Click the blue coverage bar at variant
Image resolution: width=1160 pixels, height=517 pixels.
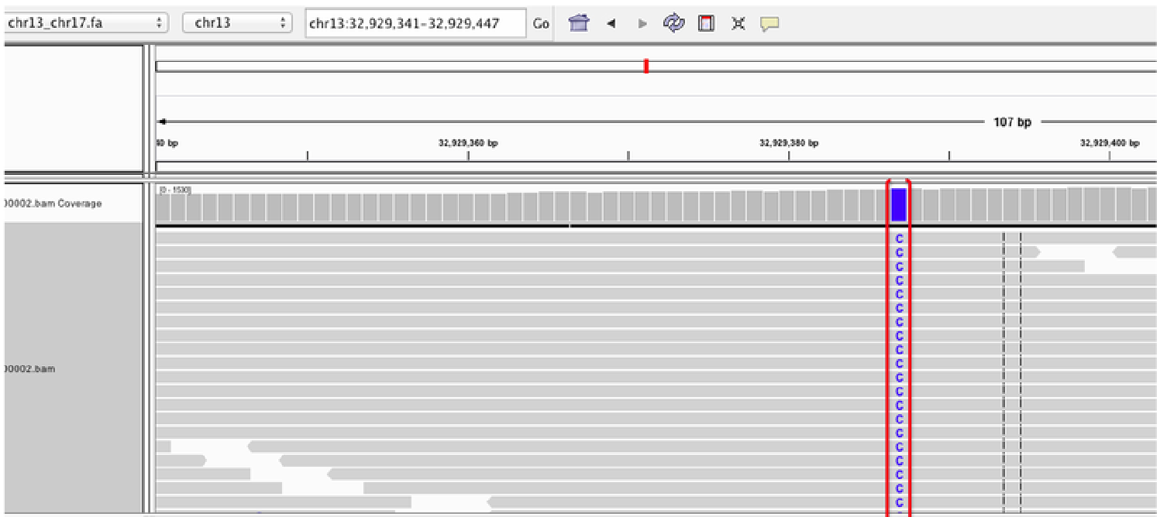899,205
